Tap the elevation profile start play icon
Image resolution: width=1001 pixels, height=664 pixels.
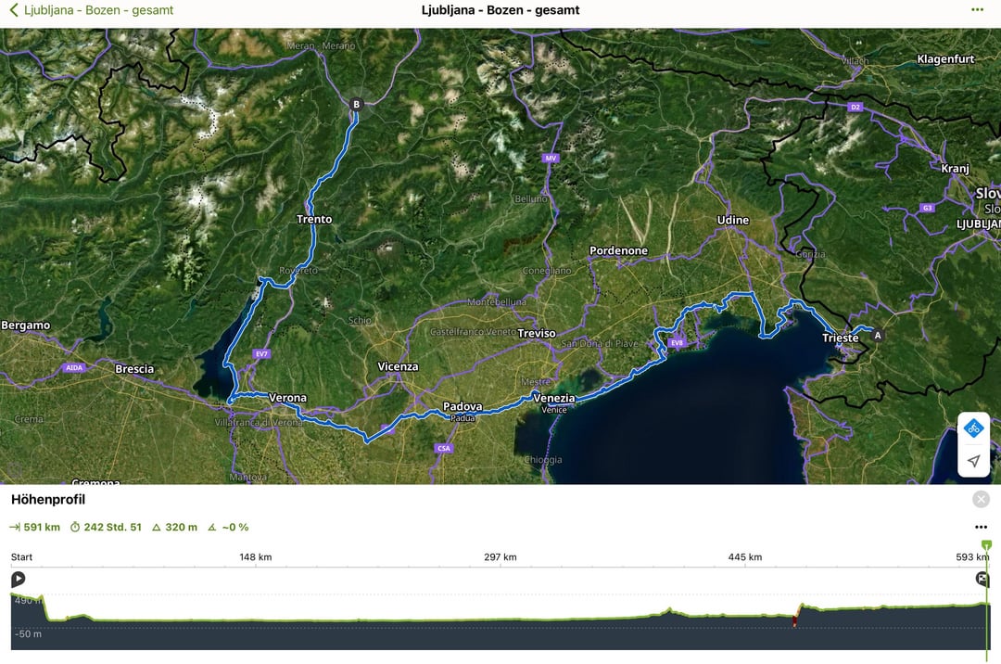18,580
